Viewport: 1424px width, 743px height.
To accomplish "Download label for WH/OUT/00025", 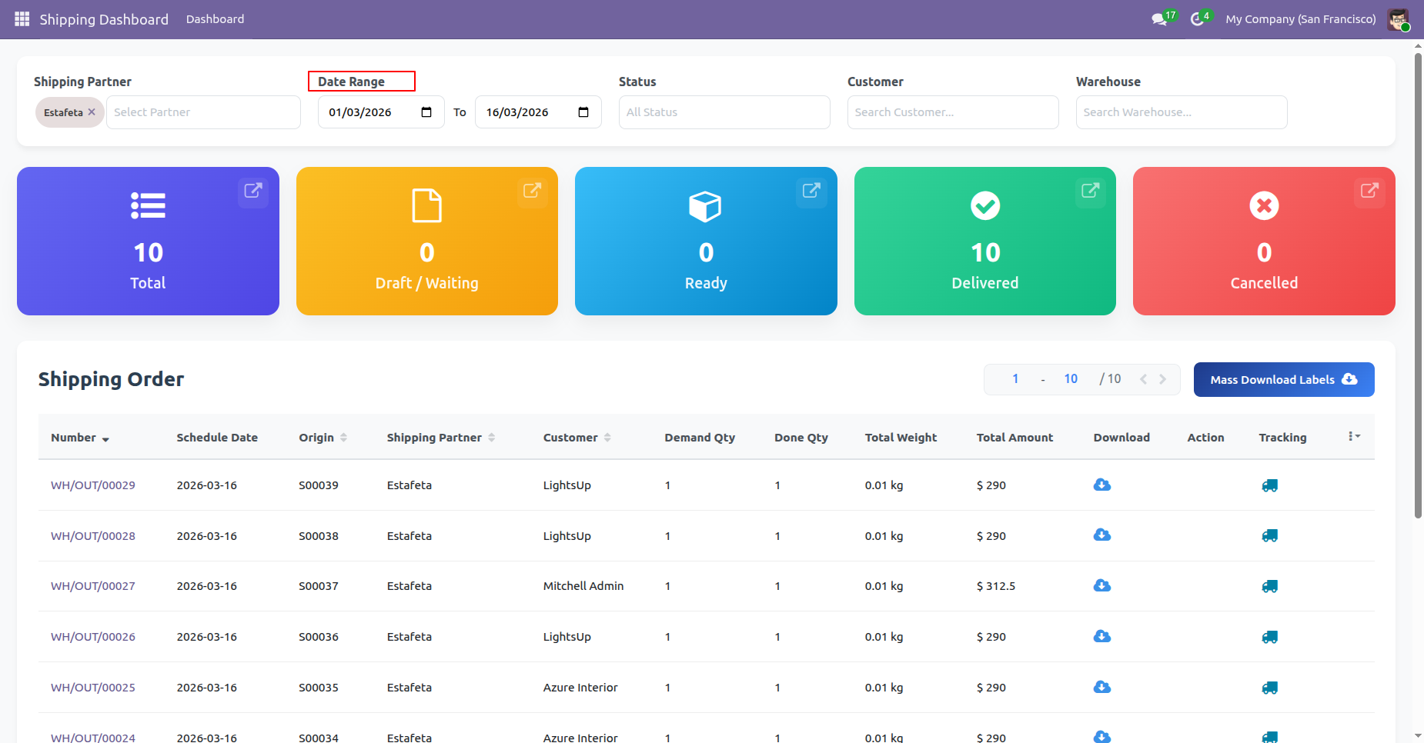I will pyautogui.click(x=1101, y=688).
